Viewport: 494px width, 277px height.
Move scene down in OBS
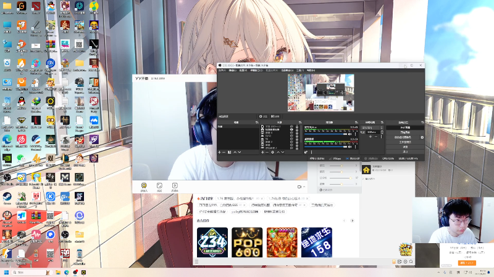pyautogui.click(x=240, y=152)
